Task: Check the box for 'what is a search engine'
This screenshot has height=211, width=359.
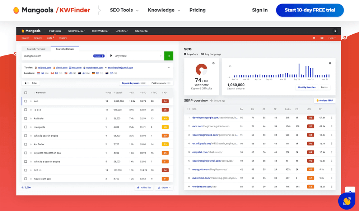Action: [25, 162]
